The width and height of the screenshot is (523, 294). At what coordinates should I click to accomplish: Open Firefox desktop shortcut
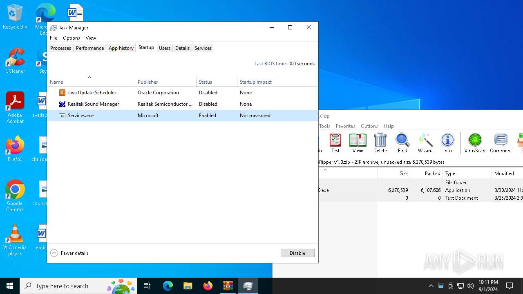click(15, 149)
